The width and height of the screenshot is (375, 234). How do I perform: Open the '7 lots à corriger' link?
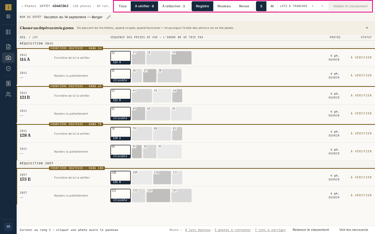pyautogui.click(x=270, y=230)
